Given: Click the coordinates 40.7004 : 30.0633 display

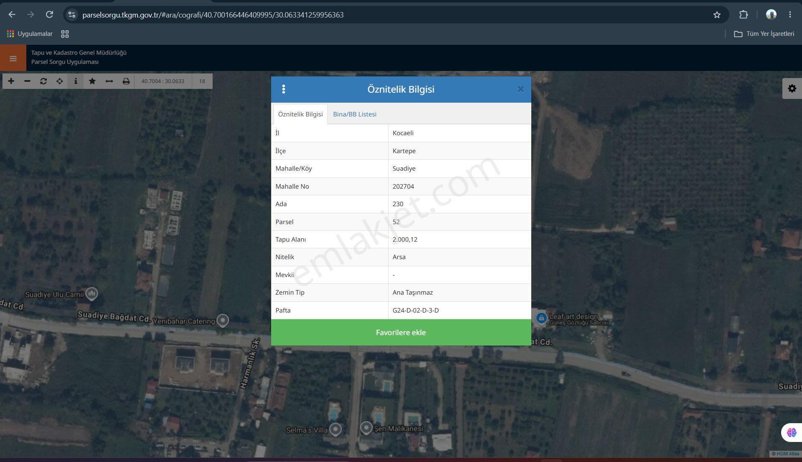Looking at the screenshot, I should (163, 81).
